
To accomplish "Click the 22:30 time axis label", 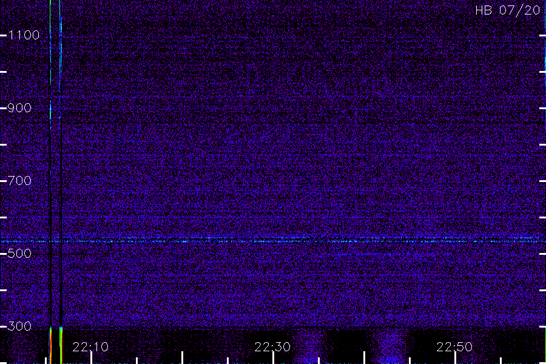I will [272, 347].
